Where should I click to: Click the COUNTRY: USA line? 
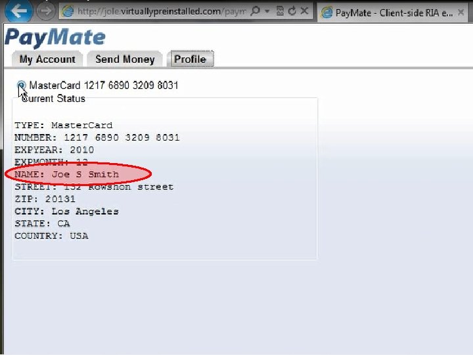tap(51, 236)
